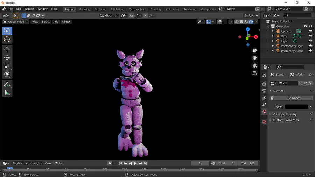The width and height of the screenshot is (315, 177).
Task: Hide the Kitty object in viewport
Action: [x=310, y=36]
